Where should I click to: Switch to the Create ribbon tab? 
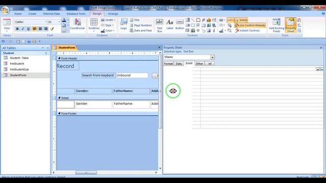pyautogui.click(x=32, y=14)
